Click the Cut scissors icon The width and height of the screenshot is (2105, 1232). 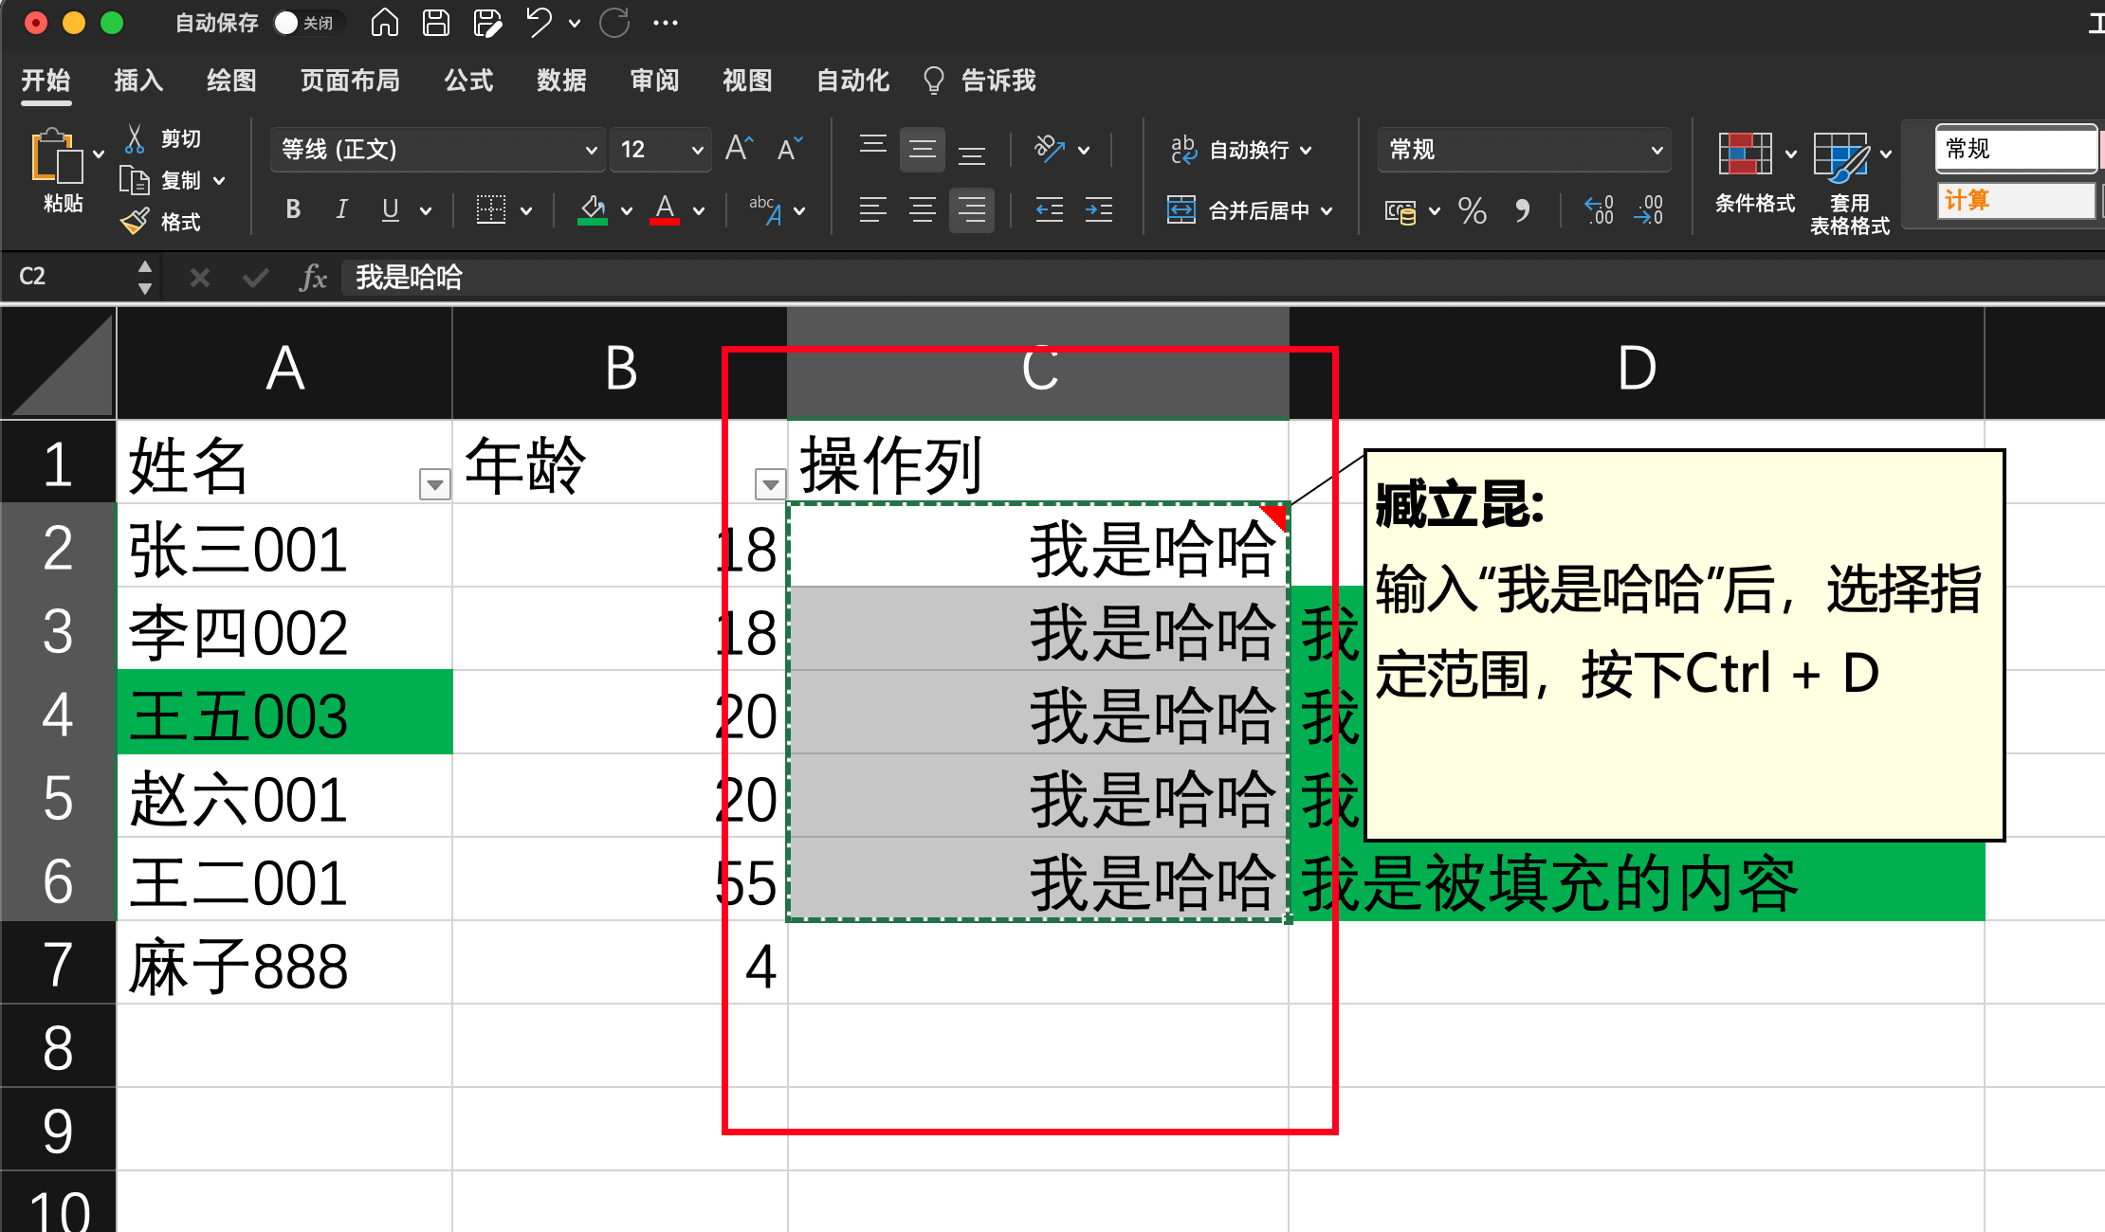point(135,139)
